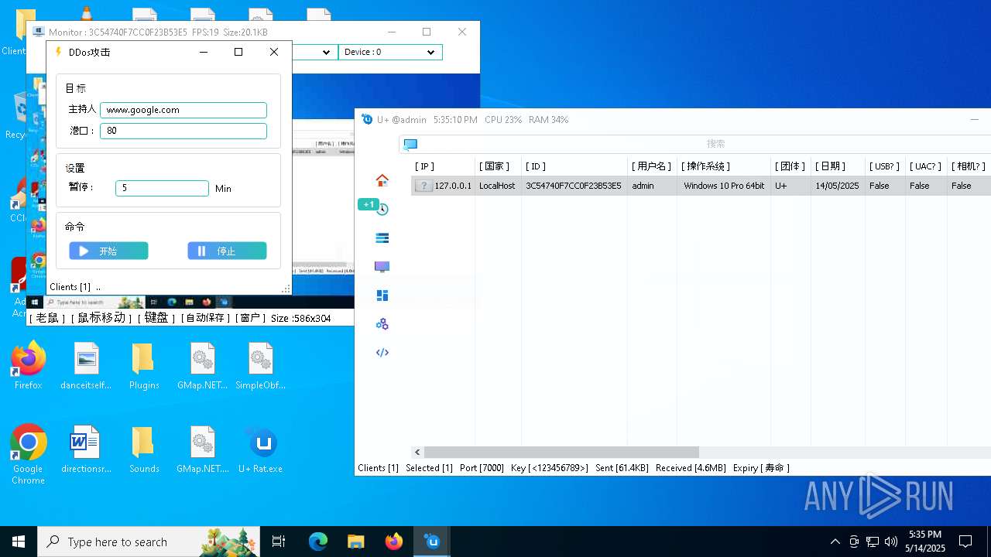Open Task View in taskbar
991x557 pixels.
coord(279,542)
